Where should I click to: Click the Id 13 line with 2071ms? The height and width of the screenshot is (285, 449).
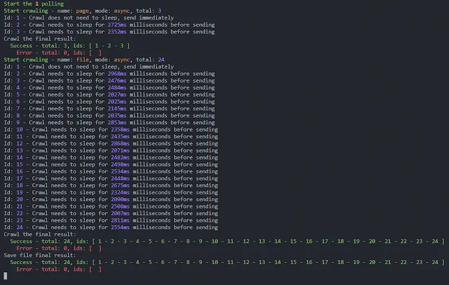pyautogui.click(x=111, y=150)
